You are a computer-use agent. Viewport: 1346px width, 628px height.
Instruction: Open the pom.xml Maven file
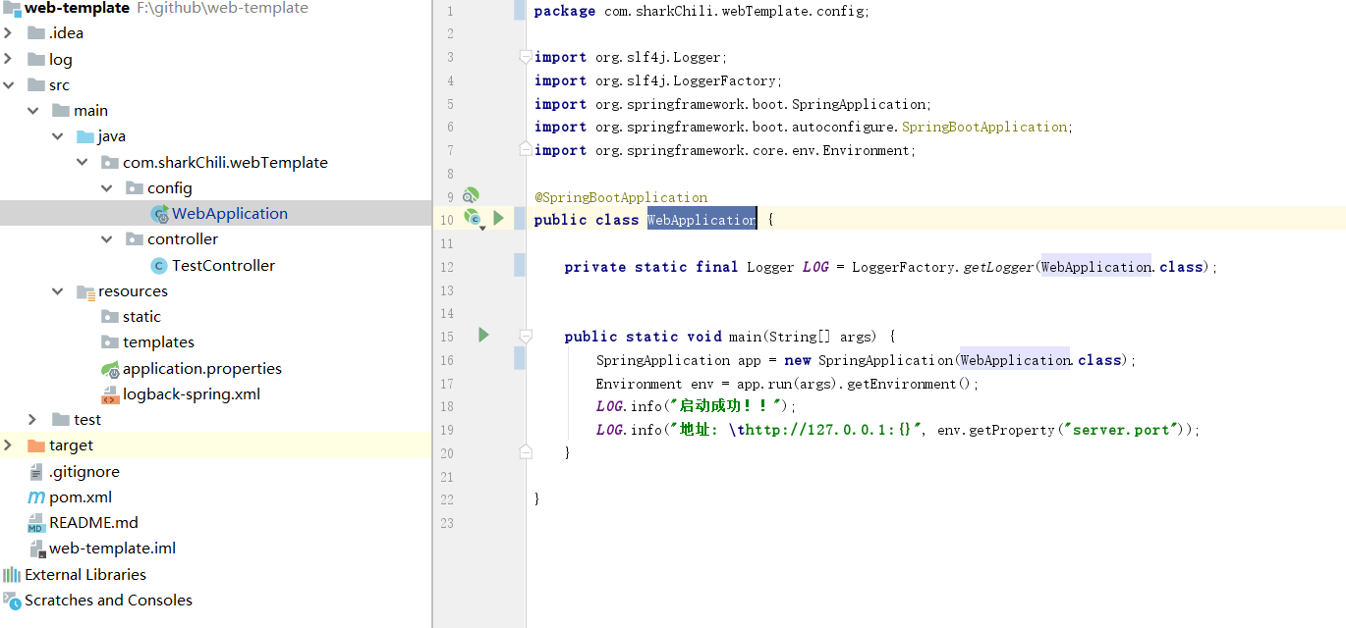[x=80, y=497]
